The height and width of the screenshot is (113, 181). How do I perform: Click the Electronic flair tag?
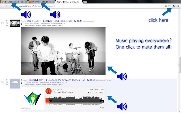point(25,80)
